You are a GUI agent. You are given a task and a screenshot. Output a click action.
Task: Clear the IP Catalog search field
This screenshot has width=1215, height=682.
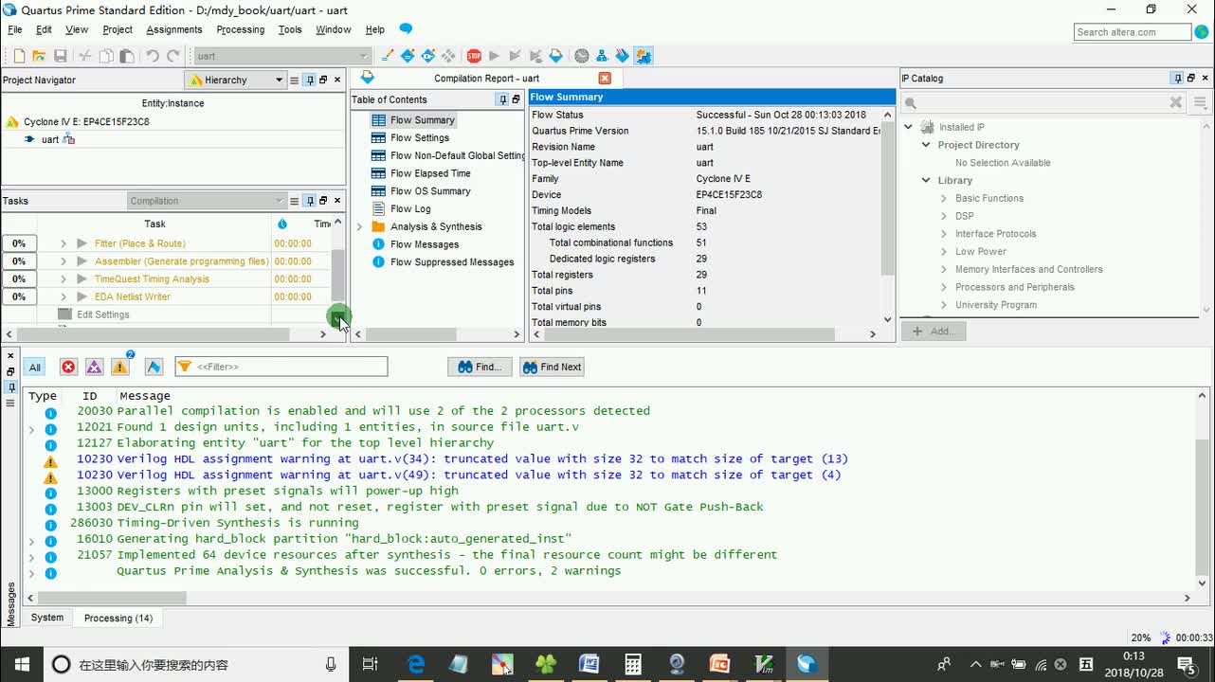point(1175,102)
